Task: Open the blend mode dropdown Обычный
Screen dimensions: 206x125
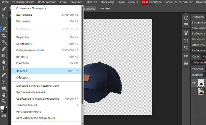Action: click(x=198, y=63)
